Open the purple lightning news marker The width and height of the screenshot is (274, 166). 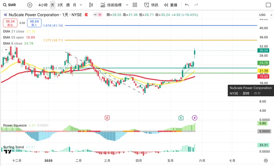tap(194, 118)
